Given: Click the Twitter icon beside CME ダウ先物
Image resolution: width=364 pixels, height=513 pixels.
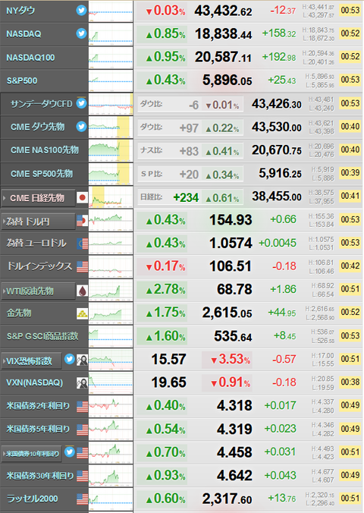Looking at the screenshot, I should 81,127.
